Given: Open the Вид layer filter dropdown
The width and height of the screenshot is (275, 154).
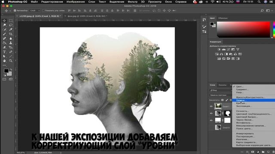Looking at the screenshot, I should pyautogui.click(x=220, y=90).
